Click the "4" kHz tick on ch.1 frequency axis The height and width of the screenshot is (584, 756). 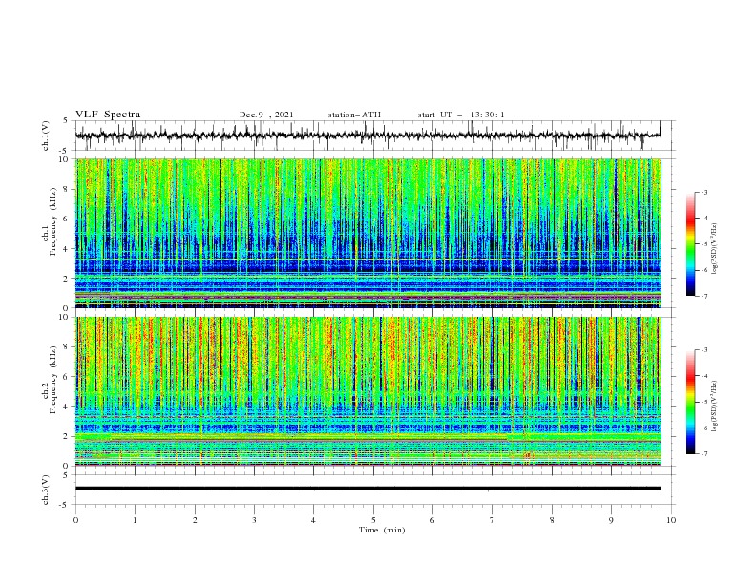click(67, 249)
